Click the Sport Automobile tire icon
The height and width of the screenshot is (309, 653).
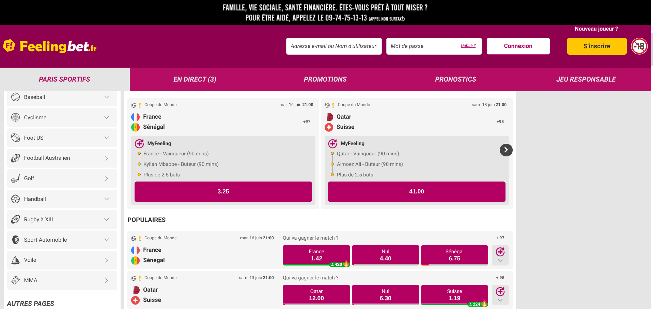pyautogui.click(x=15, y=240)
